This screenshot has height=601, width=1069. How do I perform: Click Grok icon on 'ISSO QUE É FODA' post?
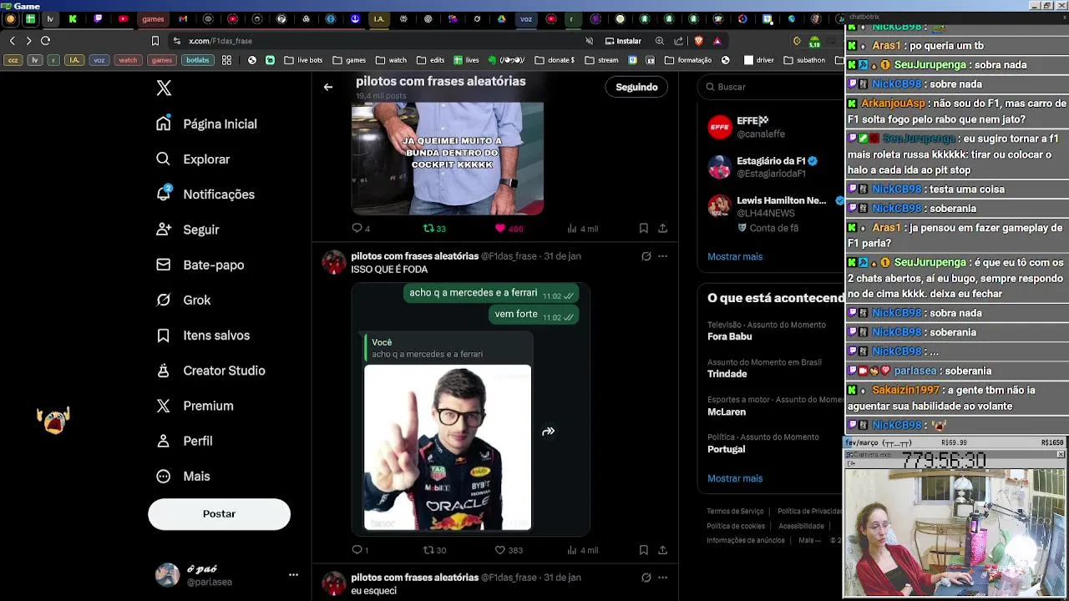(x=646, y=256)
